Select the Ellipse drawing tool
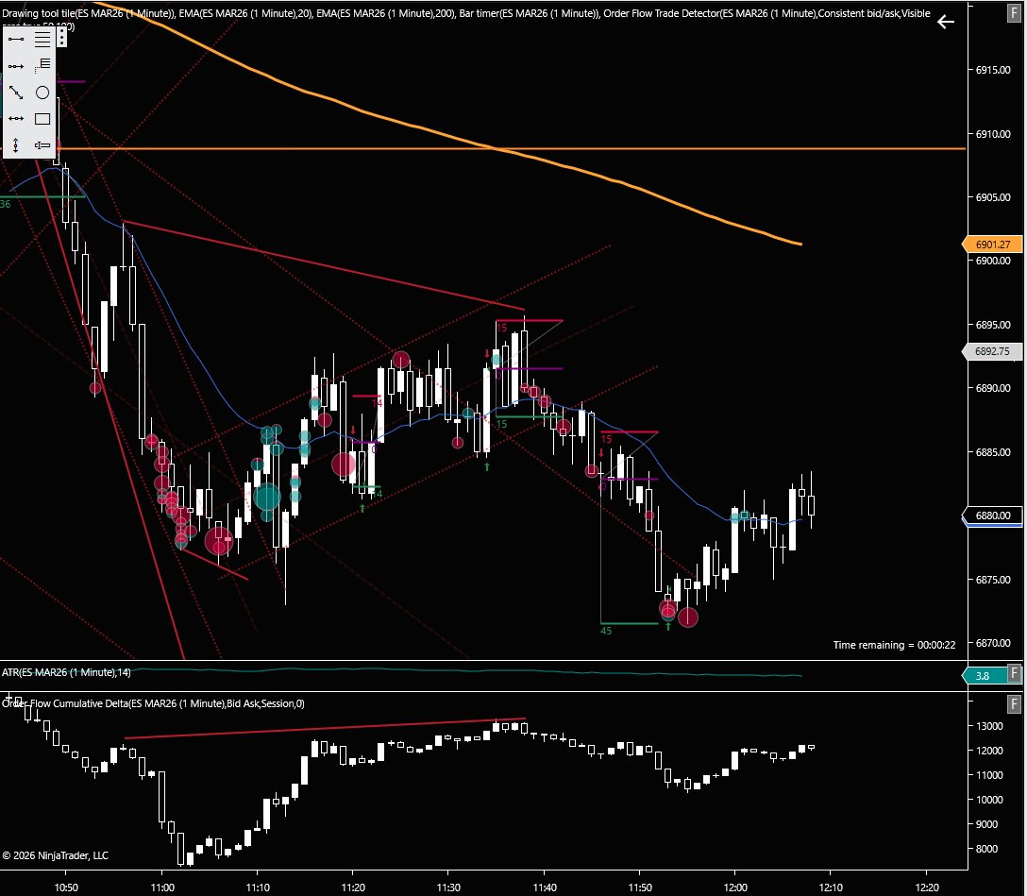Viewport: 1027px width, 896px height. click(42, 92)
